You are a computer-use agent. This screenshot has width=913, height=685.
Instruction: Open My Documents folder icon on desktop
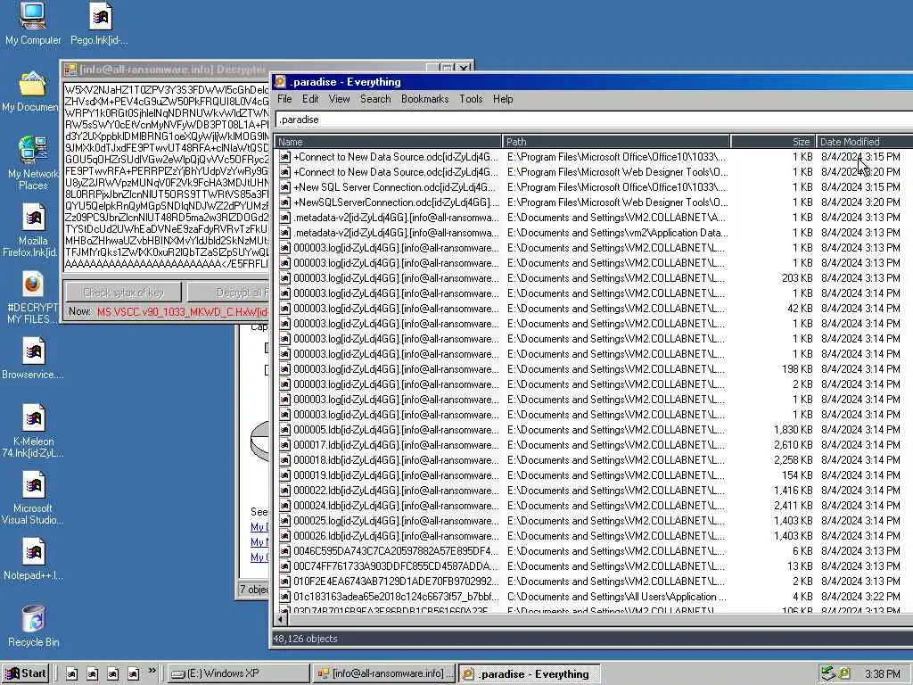pyautogui.click(x=33, y=84)
